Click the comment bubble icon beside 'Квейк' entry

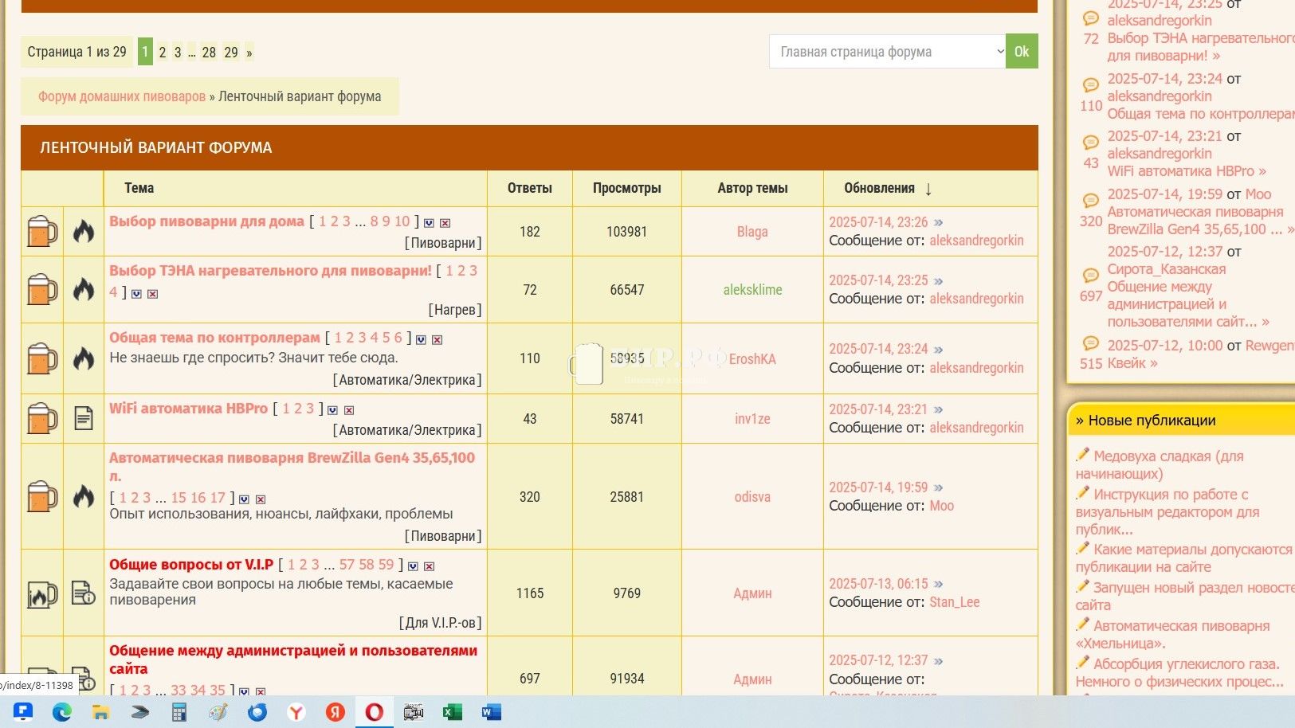(1090, 344)
